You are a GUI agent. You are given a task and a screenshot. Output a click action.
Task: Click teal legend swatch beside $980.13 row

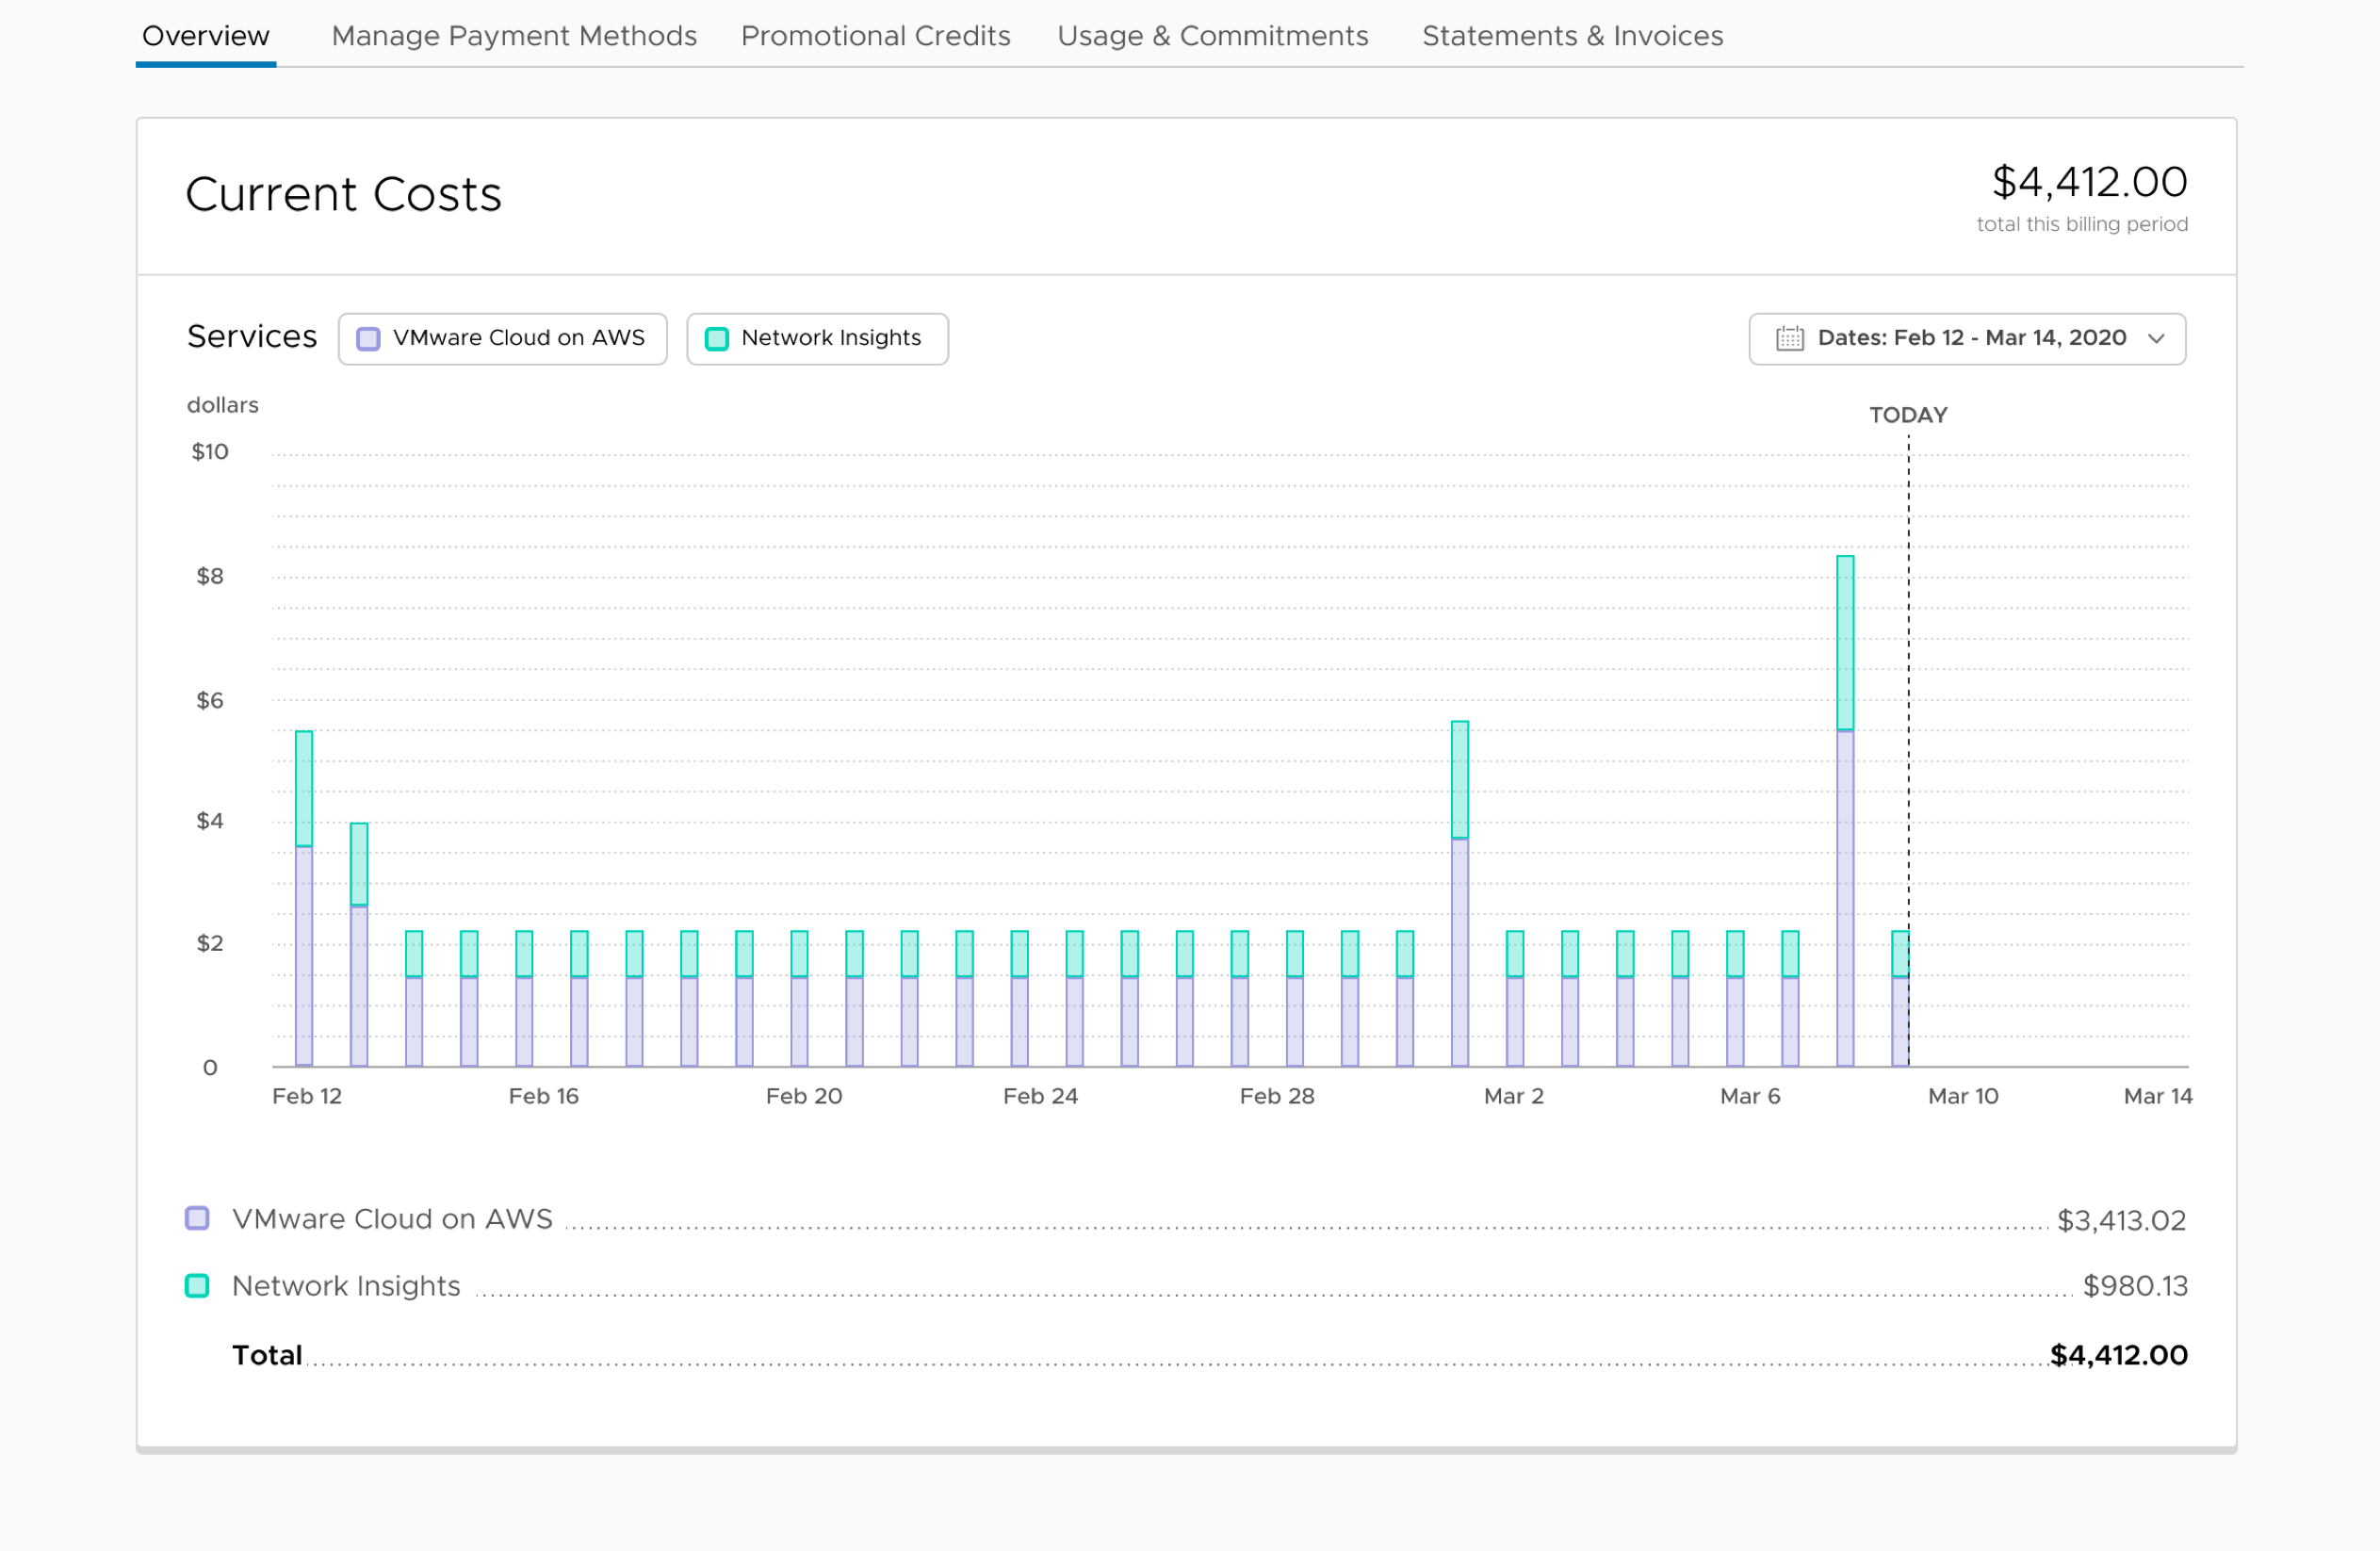pyautogui.click(x=197, y=1285)
